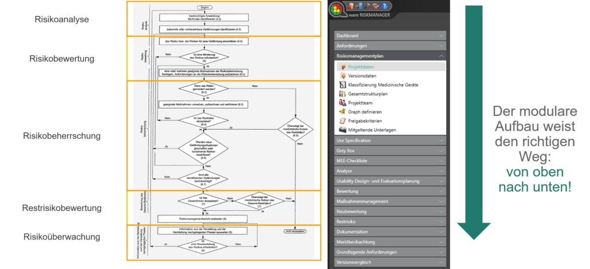Screen dimensions: 590x269
Task: Collapse Risikomanagementplan using its up chevron
Action: (441, 56)
